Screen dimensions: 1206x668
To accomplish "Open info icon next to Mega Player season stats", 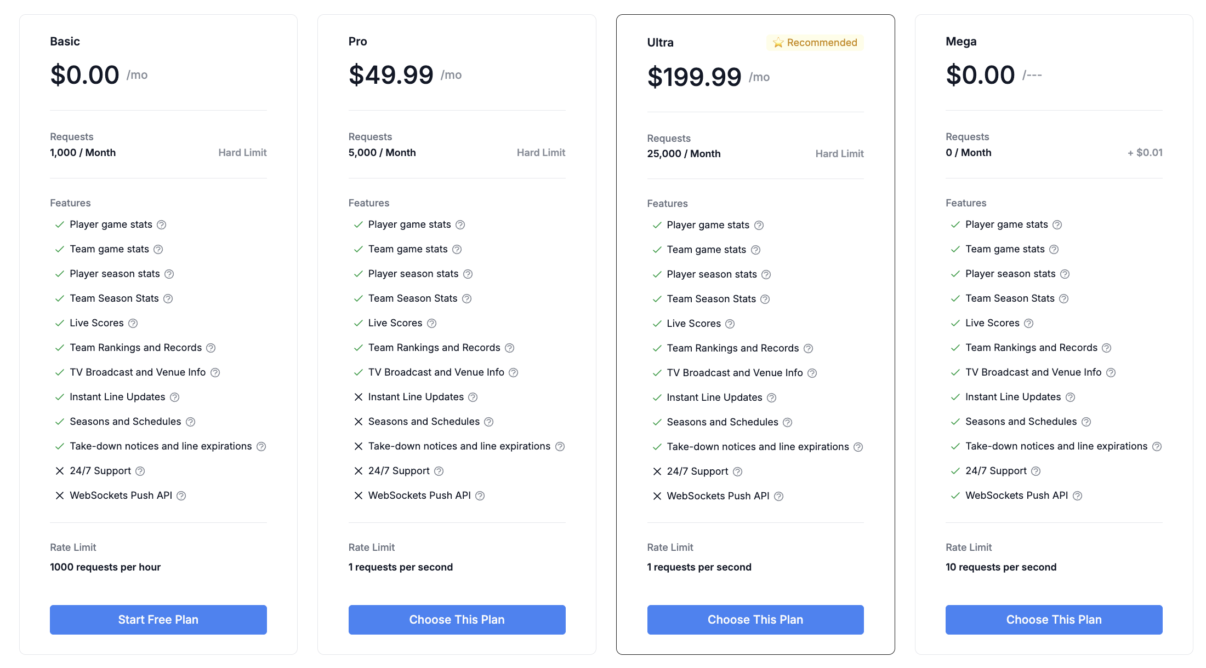I will click(x=1065, y=274).
